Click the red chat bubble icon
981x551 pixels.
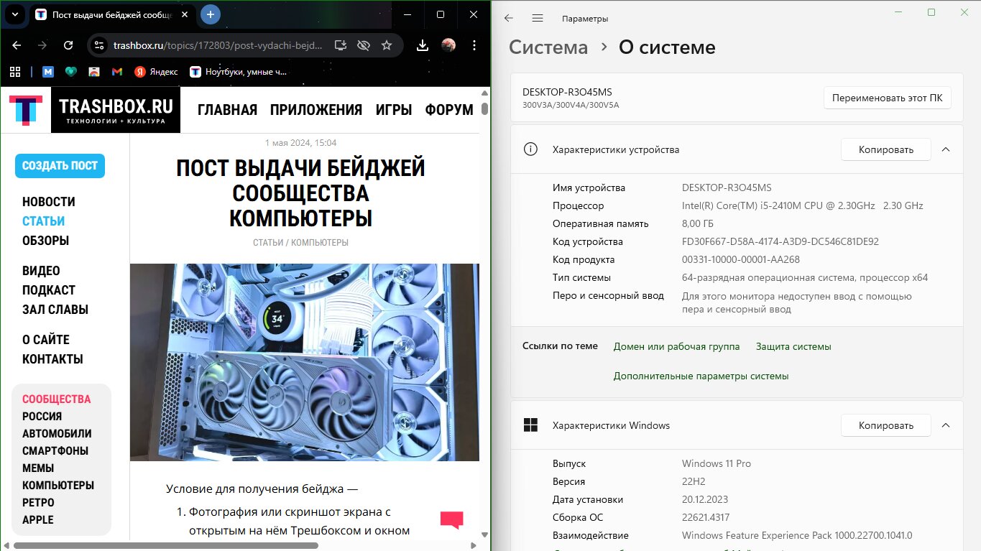click(451, 519)
